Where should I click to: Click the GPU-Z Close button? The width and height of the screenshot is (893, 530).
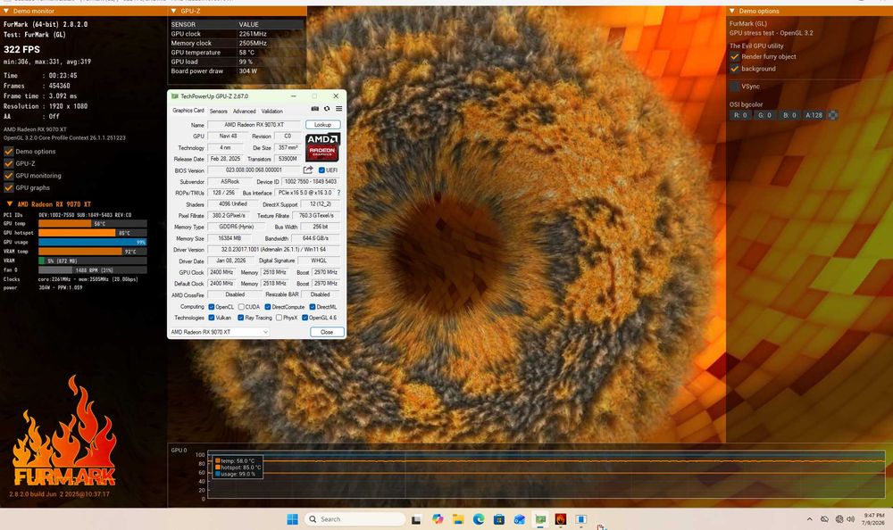click(327, 332)
